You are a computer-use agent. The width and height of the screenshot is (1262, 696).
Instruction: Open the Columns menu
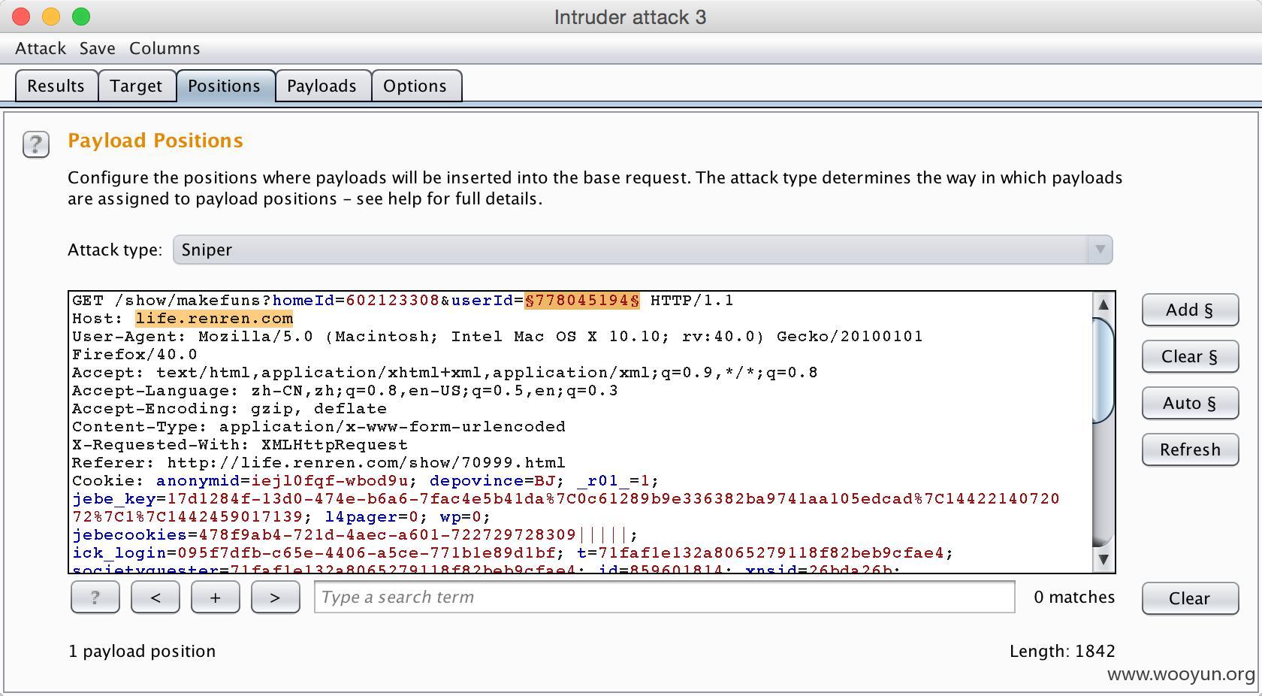165,48
